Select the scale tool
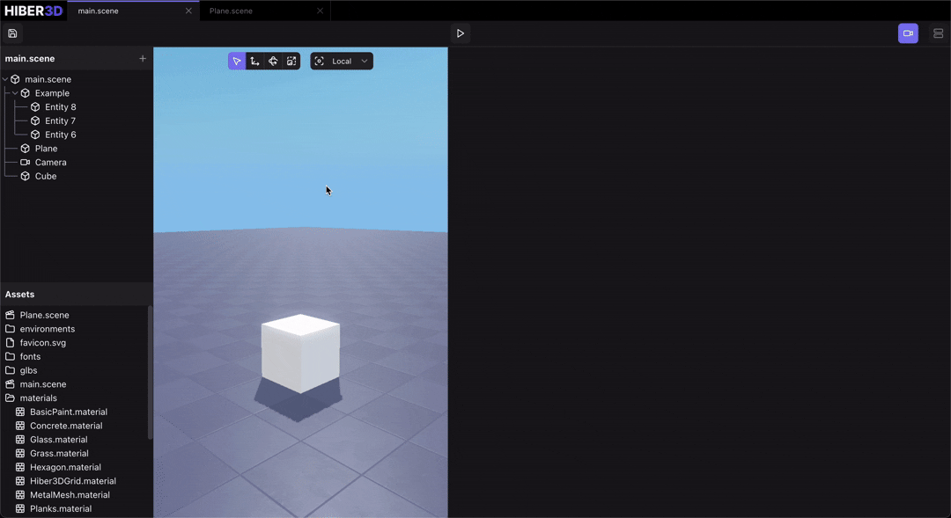The height and width of the screenshot is (518, 951). click(291, 61)
